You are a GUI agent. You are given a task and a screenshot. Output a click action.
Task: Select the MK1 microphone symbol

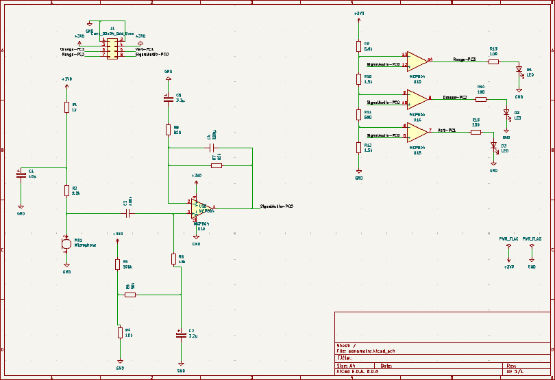point(66,243)
